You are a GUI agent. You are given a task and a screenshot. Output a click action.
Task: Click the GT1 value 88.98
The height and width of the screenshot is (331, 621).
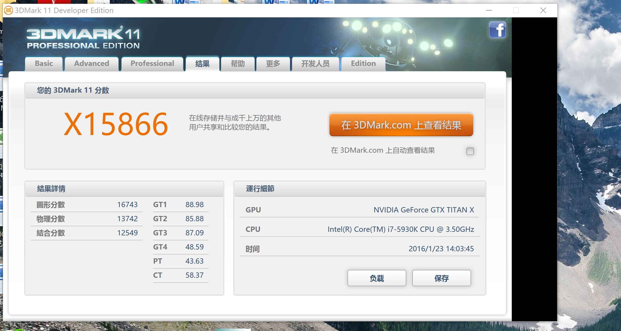194,204
